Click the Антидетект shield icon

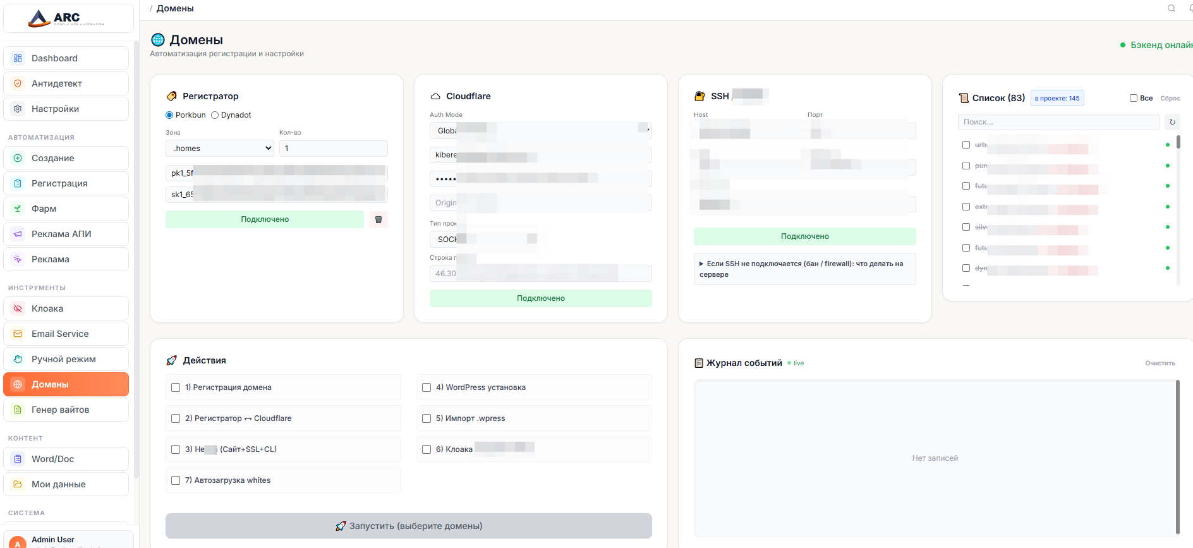(18, 83)
